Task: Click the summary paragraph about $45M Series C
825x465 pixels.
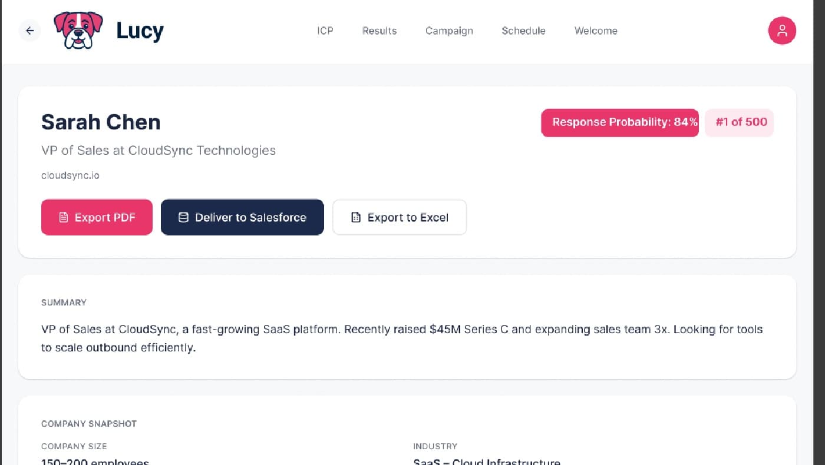Action: pos(402,338)
